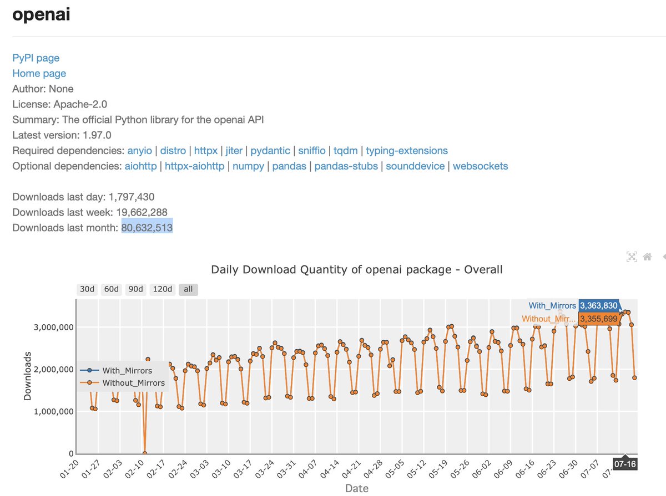The height and width of the screenshot is (496, 666).
Task: Toggle the Without_Mirrors legend entry
Action: 123,383
